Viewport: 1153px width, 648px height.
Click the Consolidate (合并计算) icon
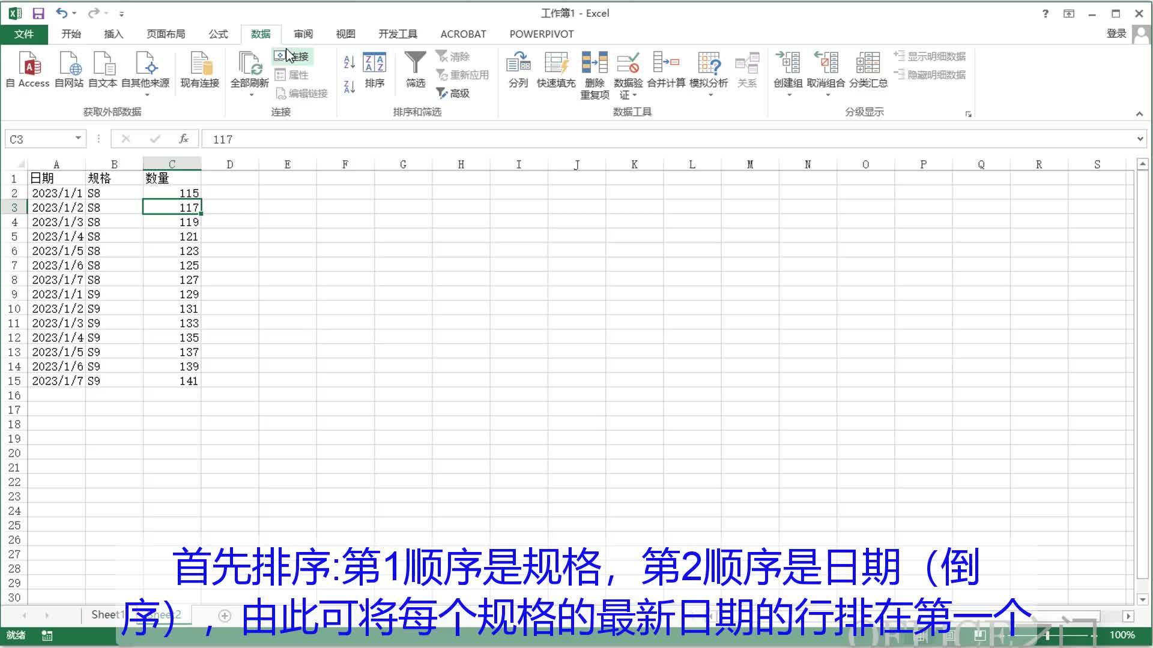click(667, 69)
